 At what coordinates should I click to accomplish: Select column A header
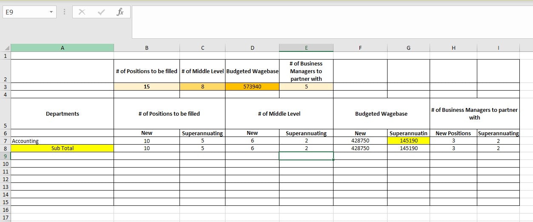(x=62, y=48)
